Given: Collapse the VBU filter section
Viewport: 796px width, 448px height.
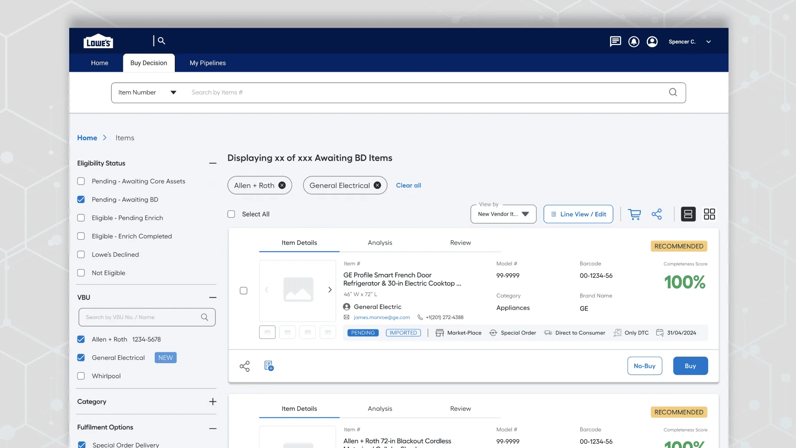Looking at the screenshot, I should tap(213, 297).
